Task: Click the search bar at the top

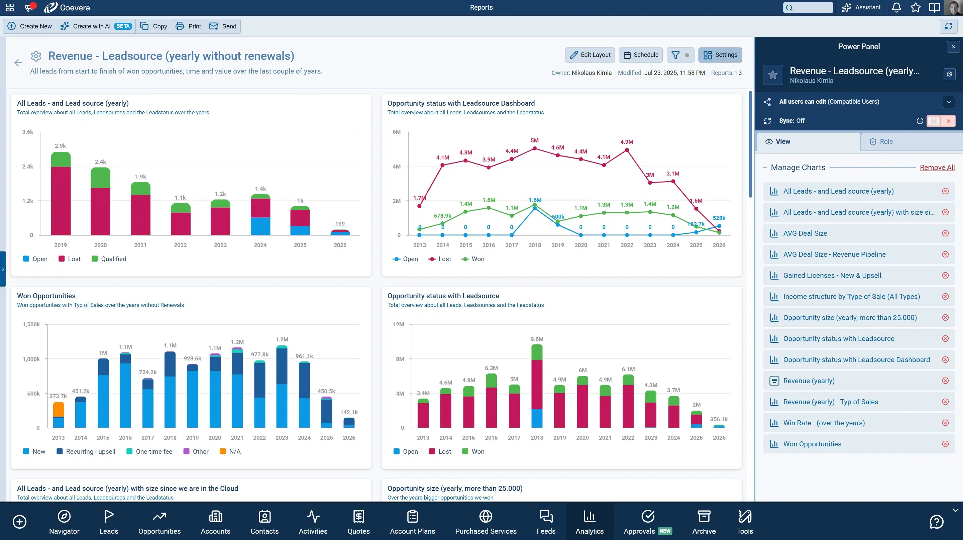Action: tap(808, 7)
